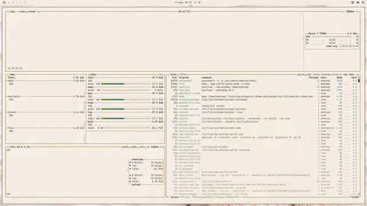Click the Ryzen 7 7700X CPU label
Screen dimensions: 367x206
317,34
